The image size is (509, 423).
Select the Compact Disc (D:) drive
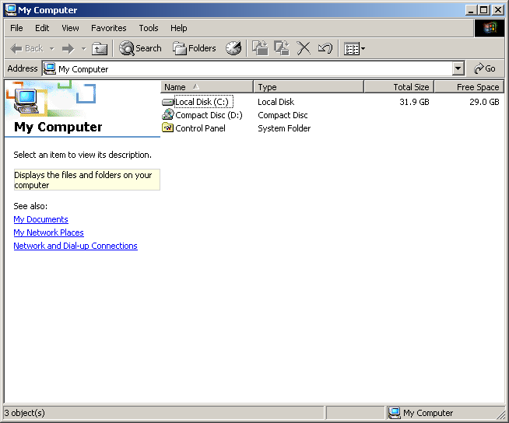click(208, 115)
